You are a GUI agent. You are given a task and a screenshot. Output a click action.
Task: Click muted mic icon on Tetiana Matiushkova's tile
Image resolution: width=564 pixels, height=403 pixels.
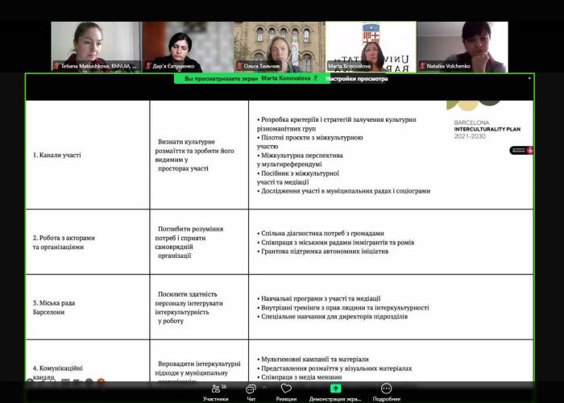point(56,66)
